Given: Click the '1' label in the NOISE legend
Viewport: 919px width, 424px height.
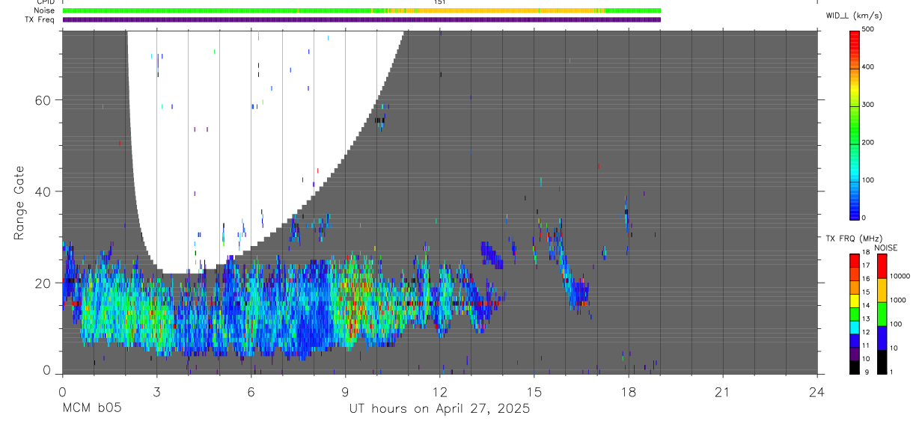Looking at the screenshot, I should (893, 372).
